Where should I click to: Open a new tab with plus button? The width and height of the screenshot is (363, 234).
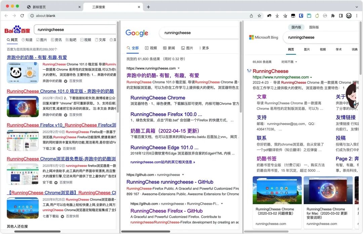pos(149,7)
